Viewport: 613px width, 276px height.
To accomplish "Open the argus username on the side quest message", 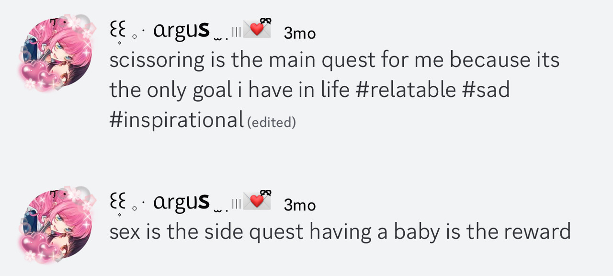I will click(181, 203).
